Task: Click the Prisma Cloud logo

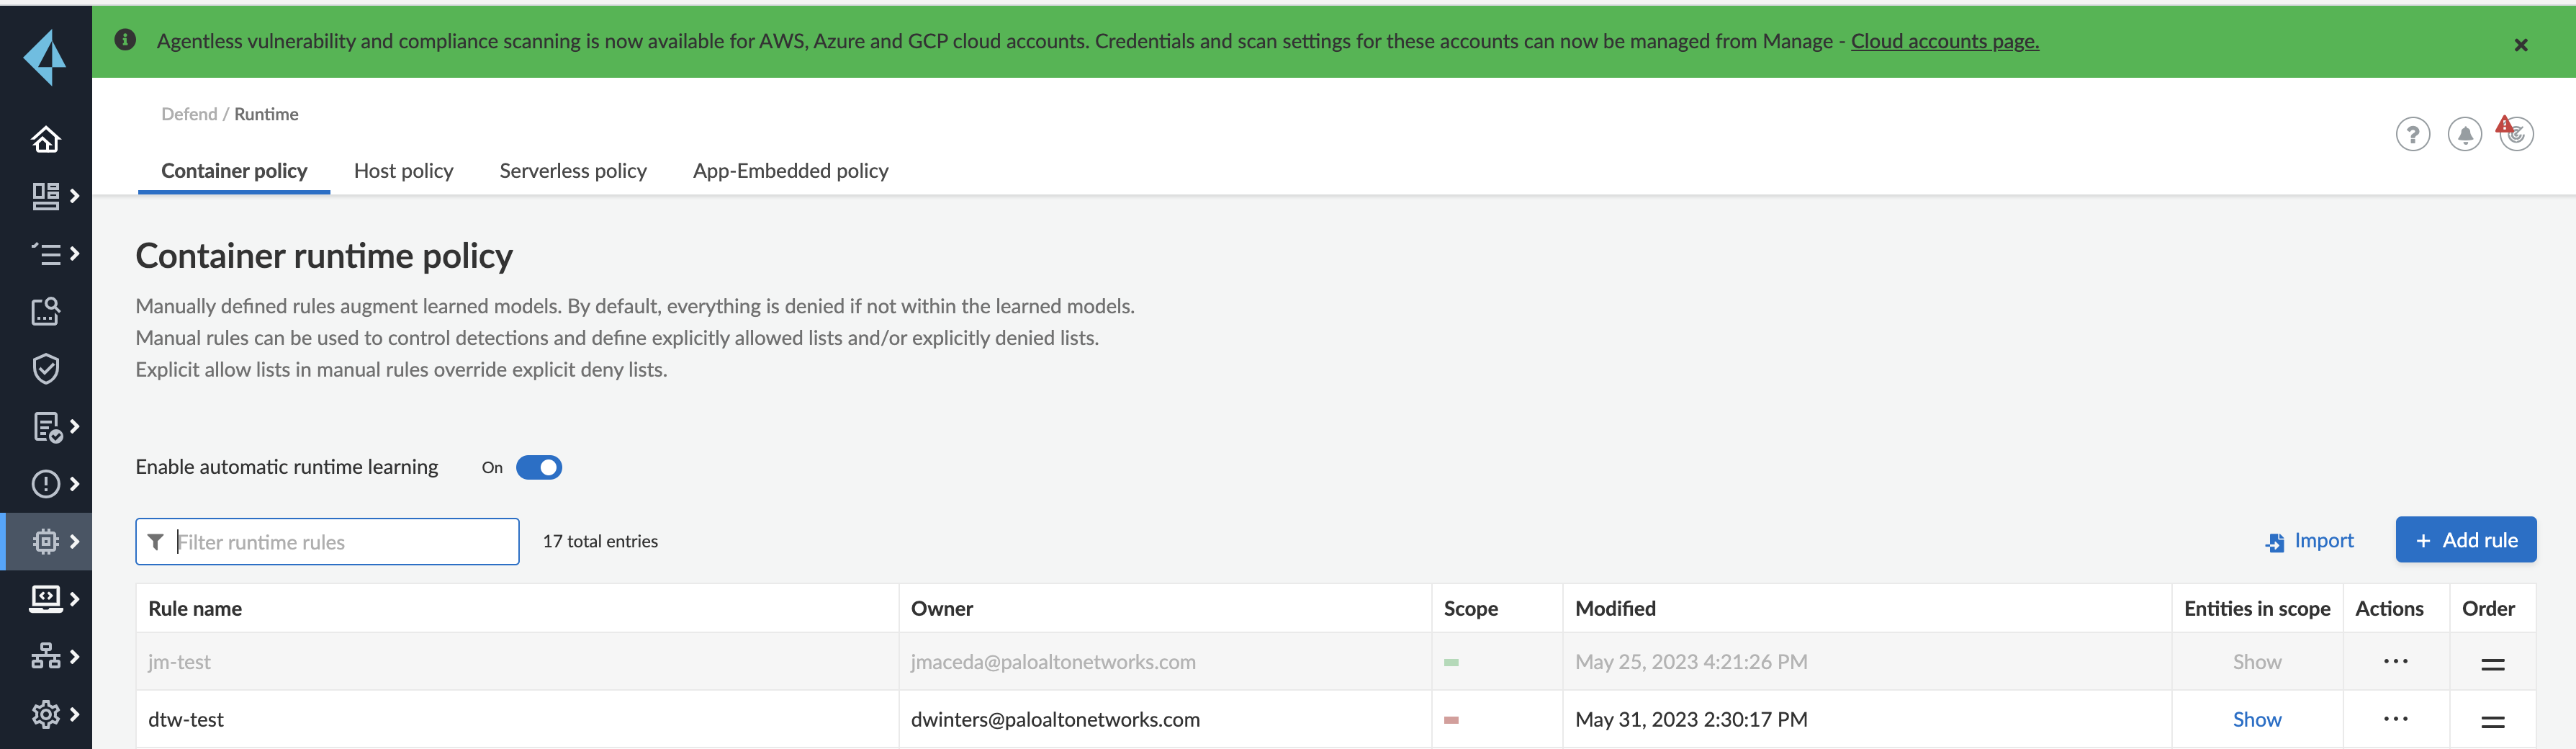Action: (x=45, y=57)
